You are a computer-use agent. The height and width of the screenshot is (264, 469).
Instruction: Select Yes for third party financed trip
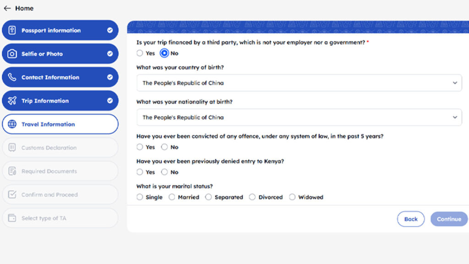coord(140,53)
